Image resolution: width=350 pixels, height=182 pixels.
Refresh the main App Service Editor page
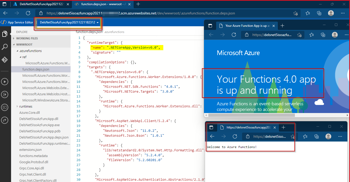[x=28, y=13]
